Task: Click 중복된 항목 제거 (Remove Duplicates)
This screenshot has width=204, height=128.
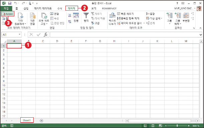Action: [128, 18]
